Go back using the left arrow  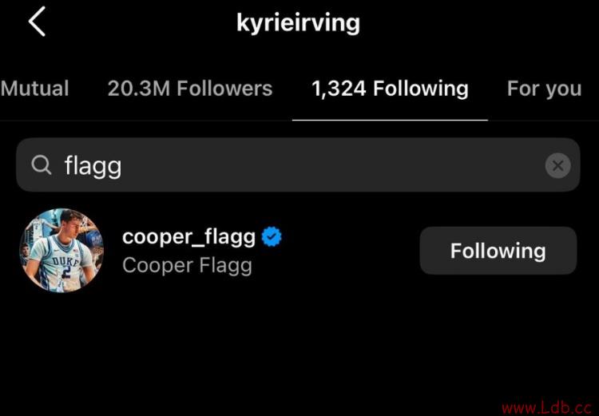37,22
